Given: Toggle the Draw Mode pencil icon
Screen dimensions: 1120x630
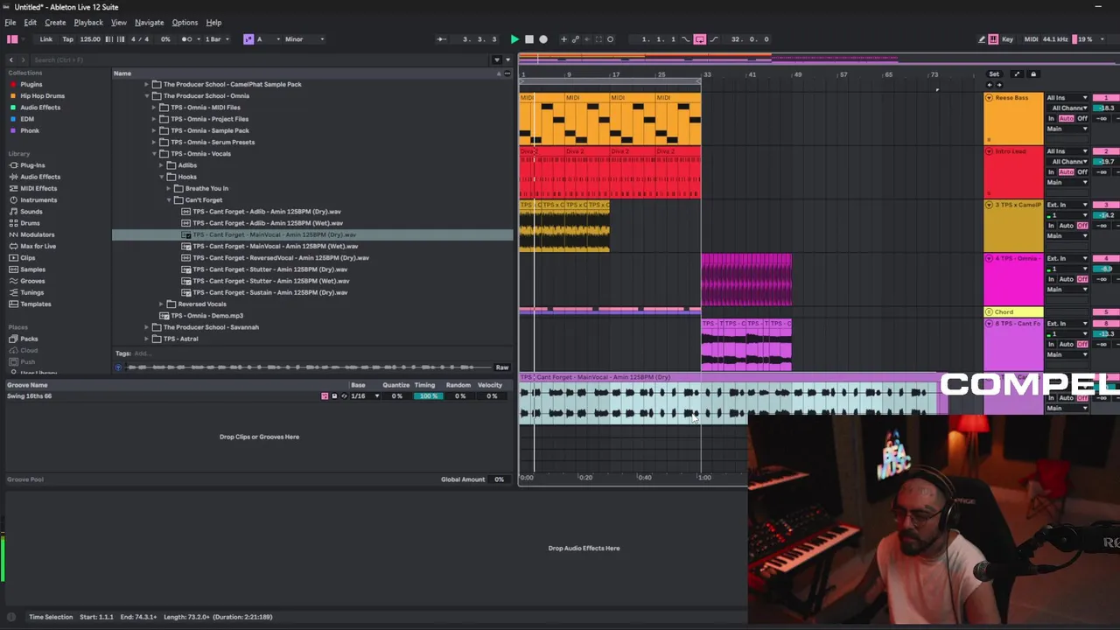Looking at the screenshot, I should point(982,39).
